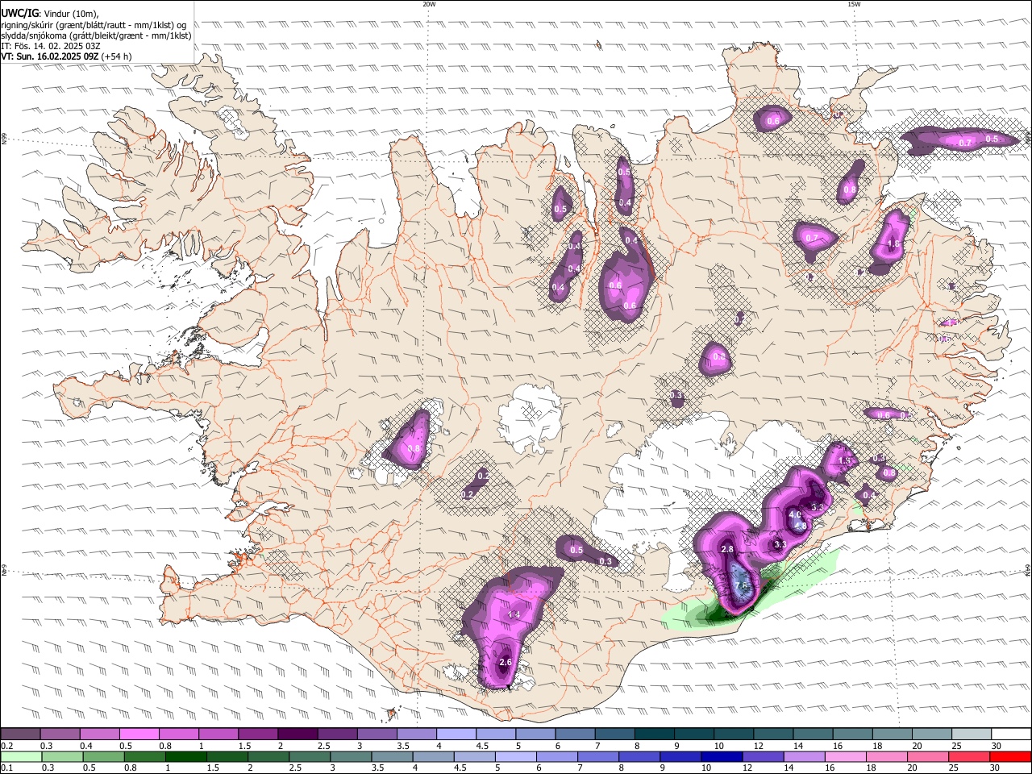Click the rain scale swatch starting at 20
Viewport: 1032px width, 774px height.
pos(928,757)
